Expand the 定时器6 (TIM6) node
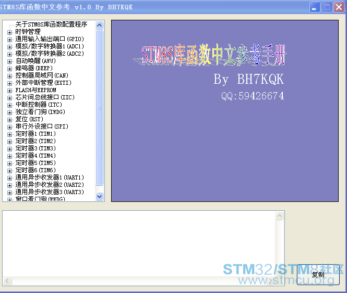347x293 pixels. coord(9,171)
